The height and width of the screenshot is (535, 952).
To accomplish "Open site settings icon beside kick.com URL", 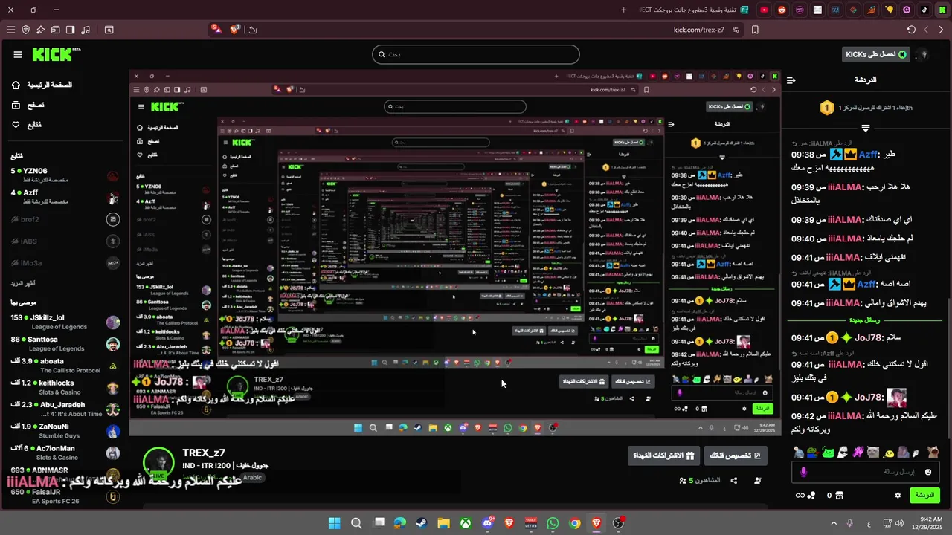I will click(736, 30).
